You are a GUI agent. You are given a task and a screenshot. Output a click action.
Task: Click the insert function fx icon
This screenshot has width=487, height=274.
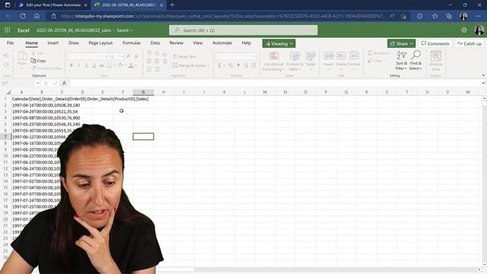pyautogui.click(x=64, y=83)
